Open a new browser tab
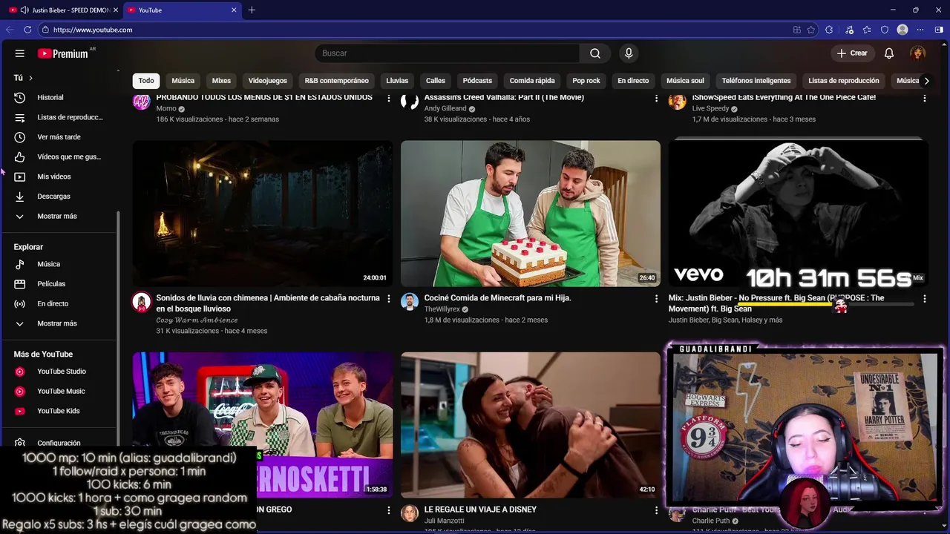Viewport: 950px width, 534px height. coord(252,10)
